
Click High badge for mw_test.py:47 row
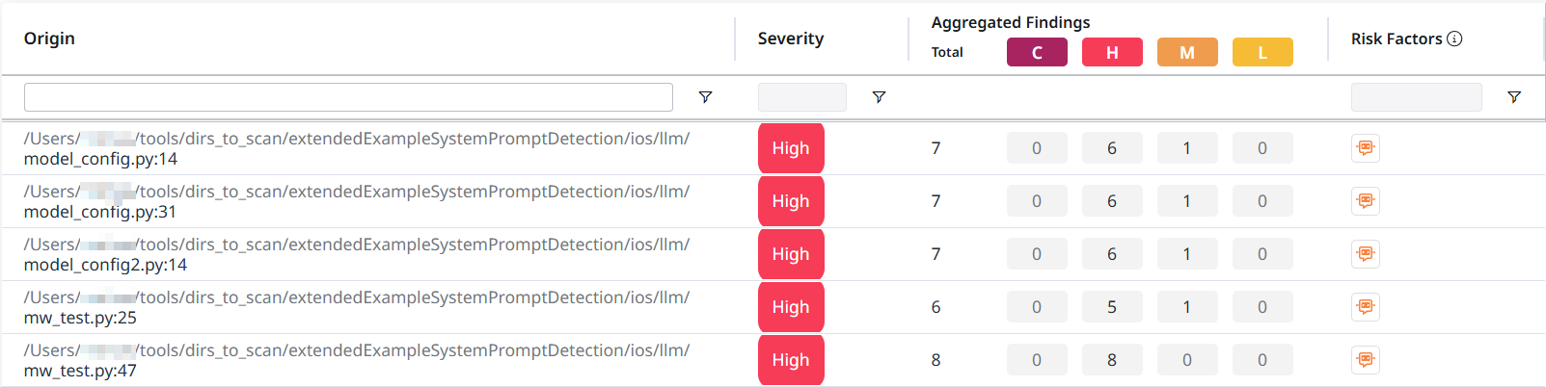coord(791,360)
